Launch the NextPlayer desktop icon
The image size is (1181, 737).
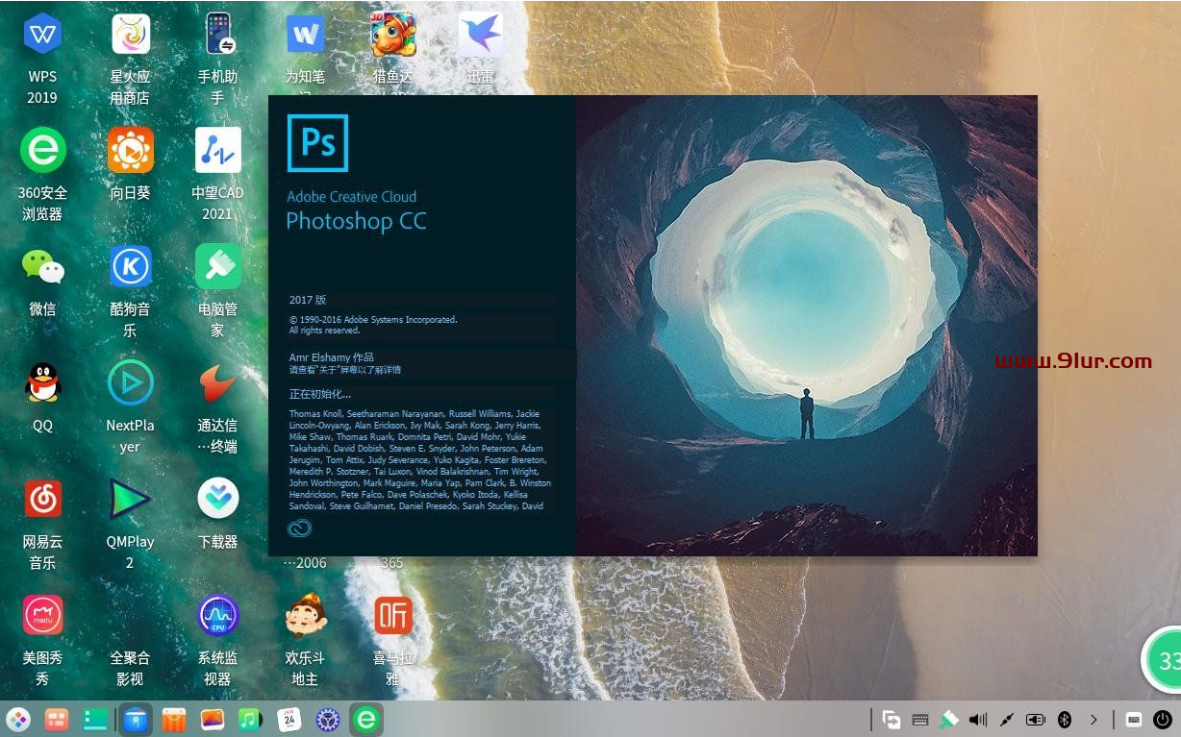(130, 383)
